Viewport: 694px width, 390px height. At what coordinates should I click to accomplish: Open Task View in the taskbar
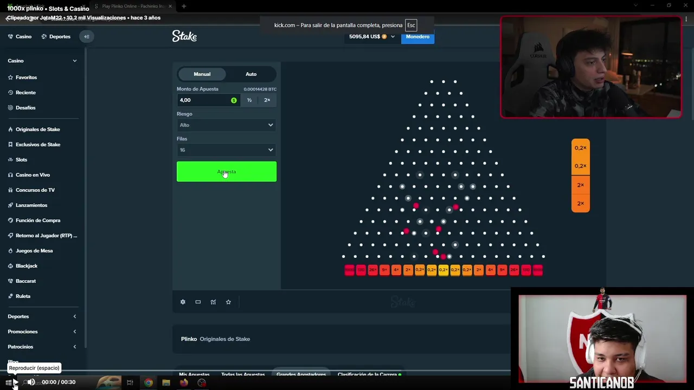(x=130, y=382)
